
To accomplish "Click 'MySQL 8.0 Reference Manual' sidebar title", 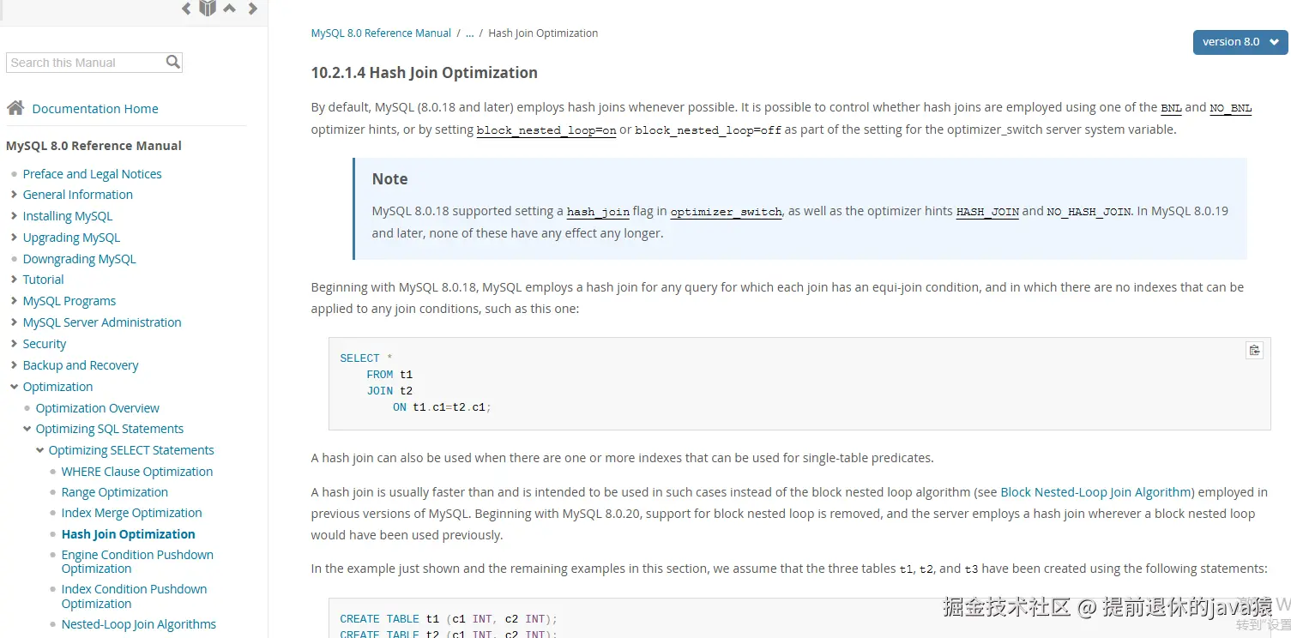I will [94, 146].
